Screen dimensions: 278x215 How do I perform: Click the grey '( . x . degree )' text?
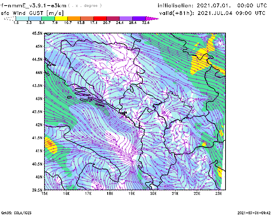[85, 6]
